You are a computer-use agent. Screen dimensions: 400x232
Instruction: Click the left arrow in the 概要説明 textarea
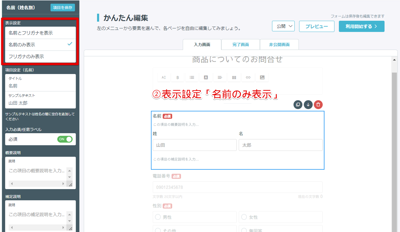[12, 184]
